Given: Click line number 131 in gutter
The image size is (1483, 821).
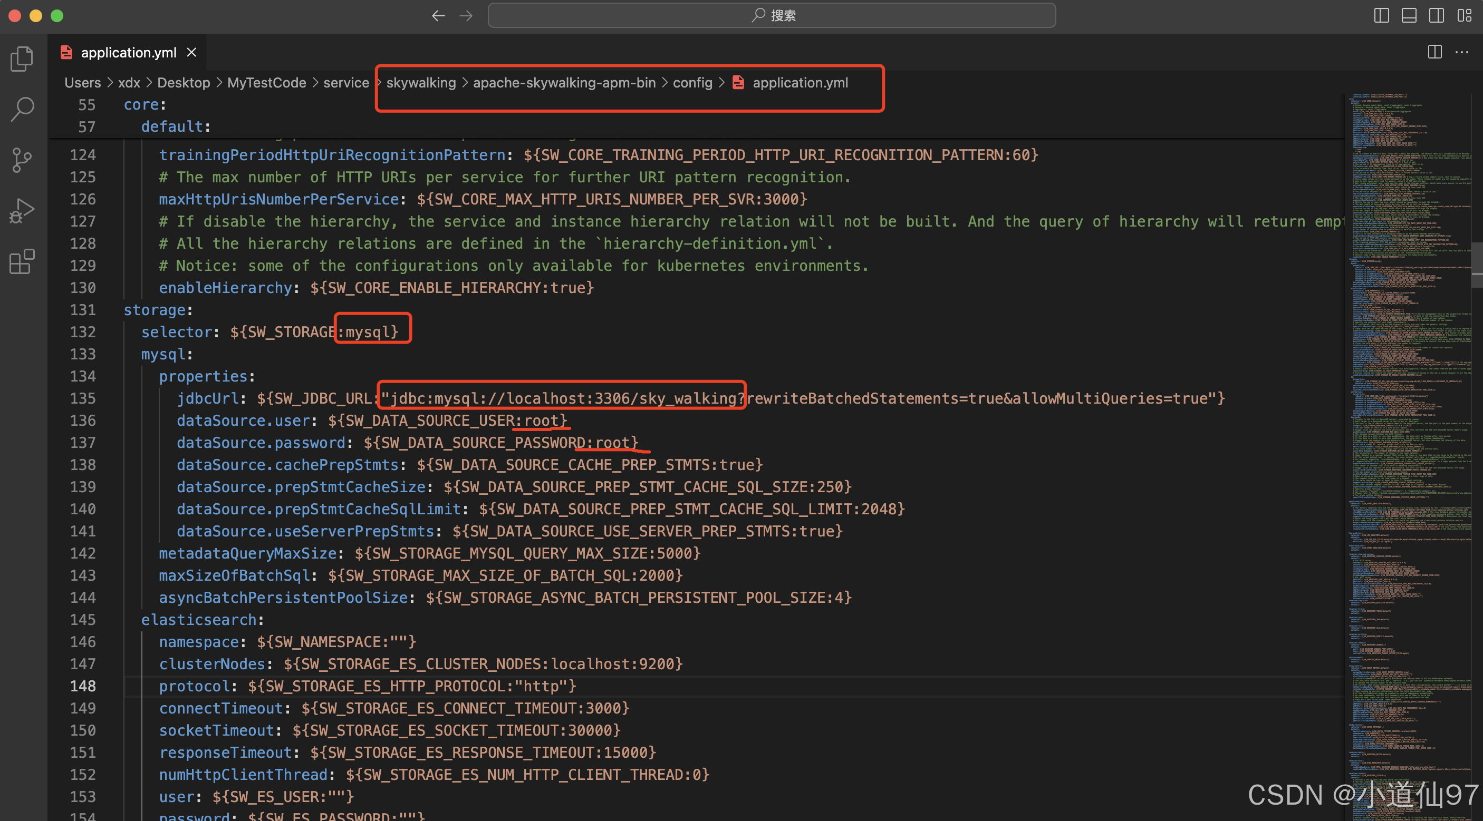Looking at the screenshot, I should click(x=83, y=310).
